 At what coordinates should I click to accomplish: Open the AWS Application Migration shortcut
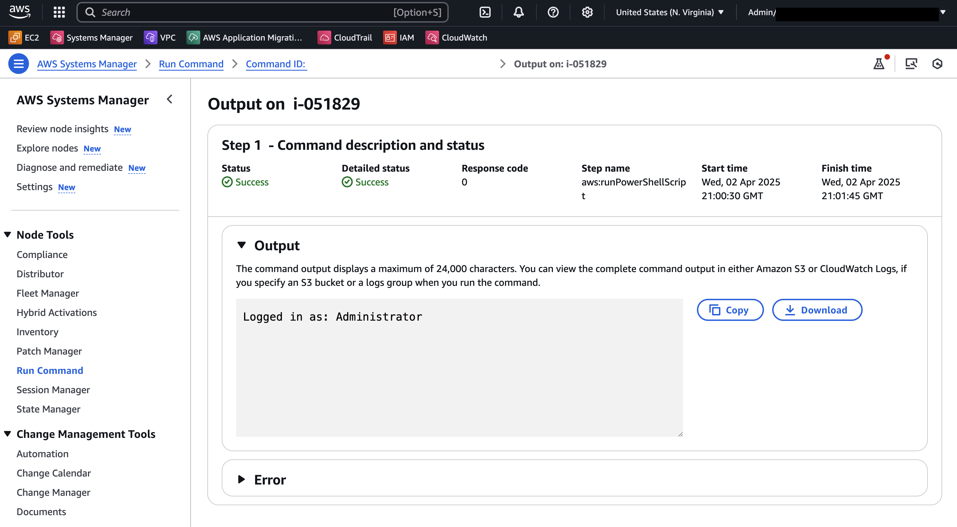click(x=244, y=38)
